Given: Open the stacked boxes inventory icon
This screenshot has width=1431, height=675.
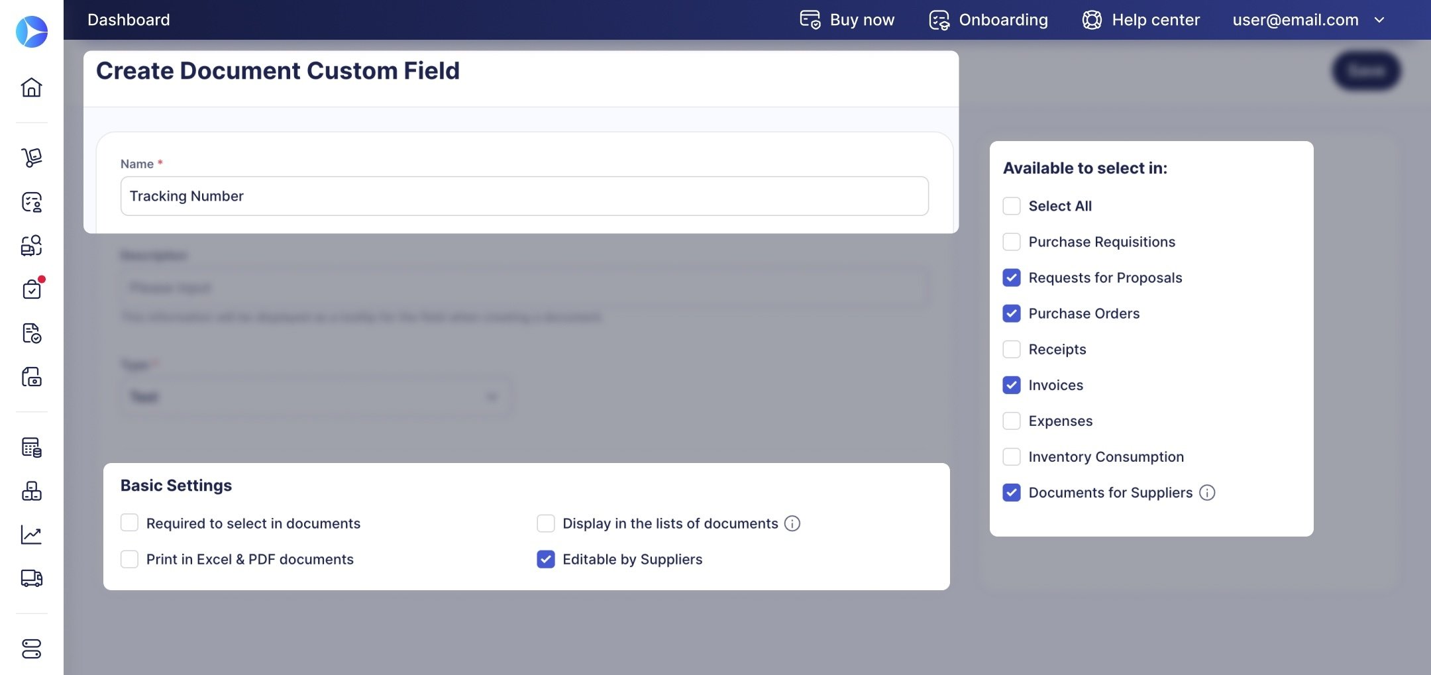Looking at the screenshot, I should (31, 491).
